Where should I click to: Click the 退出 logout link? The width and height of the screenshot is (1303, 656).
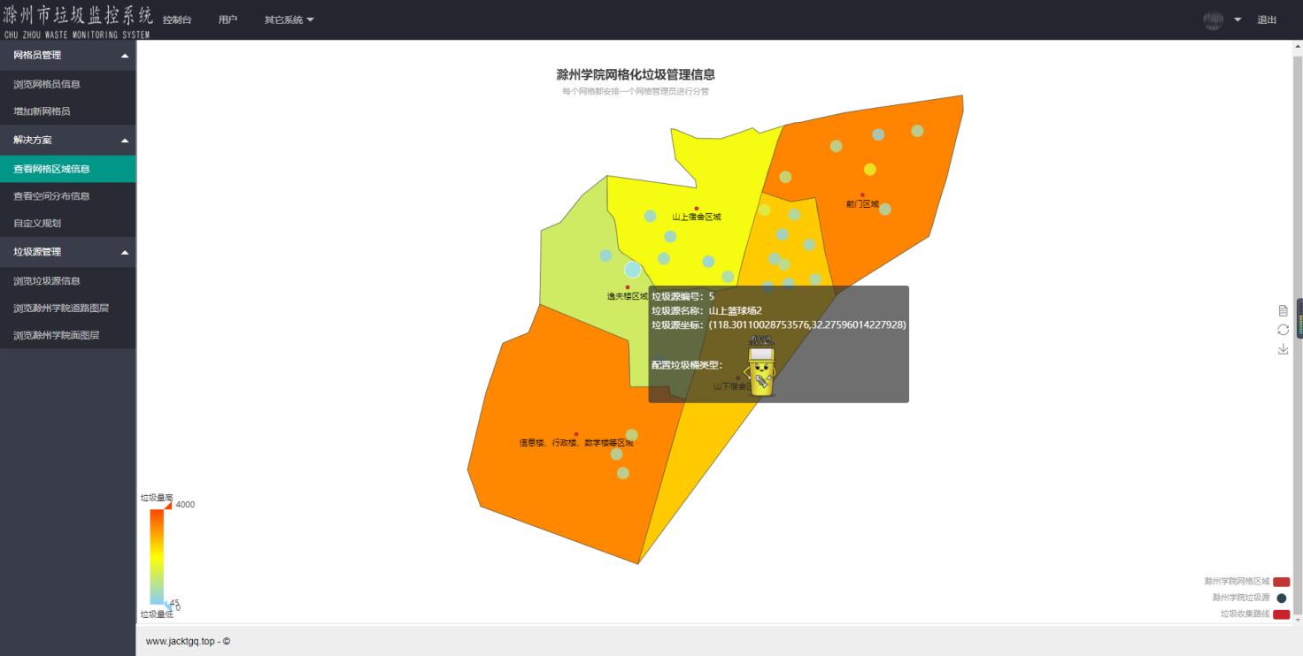click(1268, 19)
